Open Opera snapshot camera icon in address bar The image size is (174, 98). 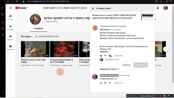[156, 1]
